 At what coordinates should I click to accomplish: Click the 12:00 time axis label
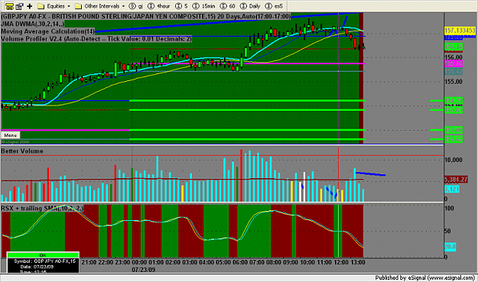[341, 262]
